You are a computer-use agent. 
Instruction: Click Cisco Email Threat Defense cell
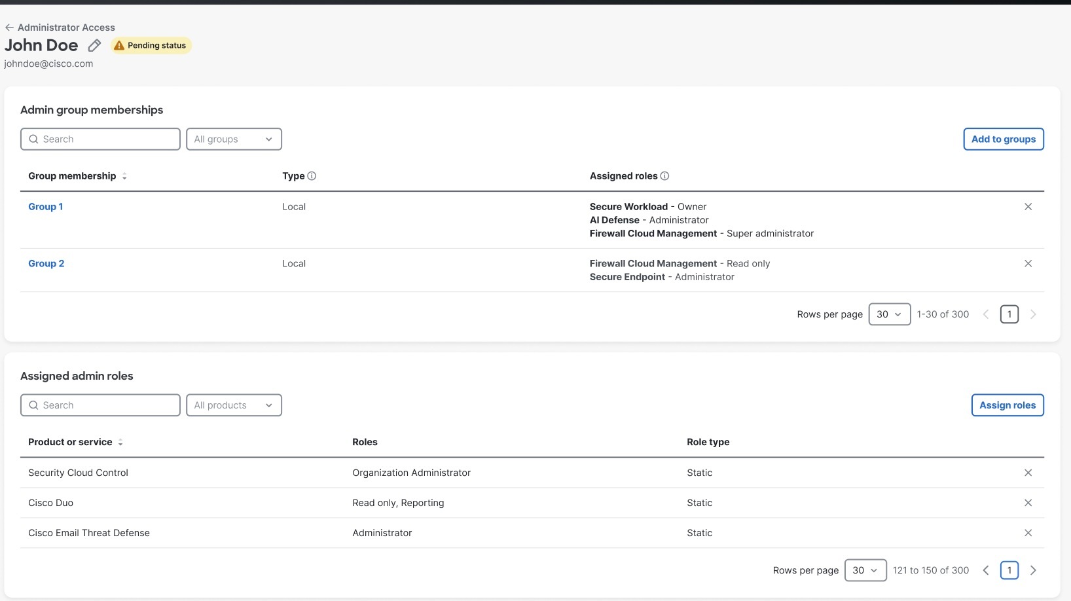(x=89, y=533)
